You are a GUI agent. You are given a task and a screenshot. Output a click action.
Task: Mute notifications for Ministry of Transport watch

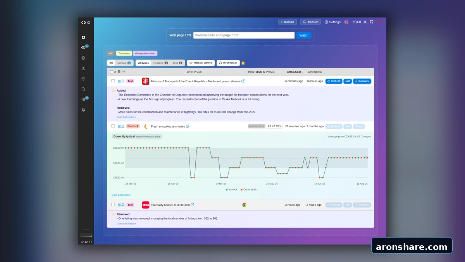pyautogui.click(x=123, y=81)
